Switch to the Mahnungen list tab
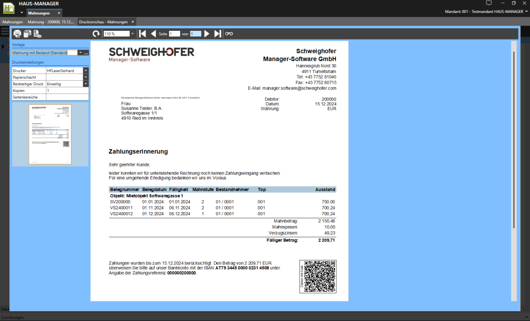Image resolution: width=530 pixels, height=321 pixels. click(12, 22)
